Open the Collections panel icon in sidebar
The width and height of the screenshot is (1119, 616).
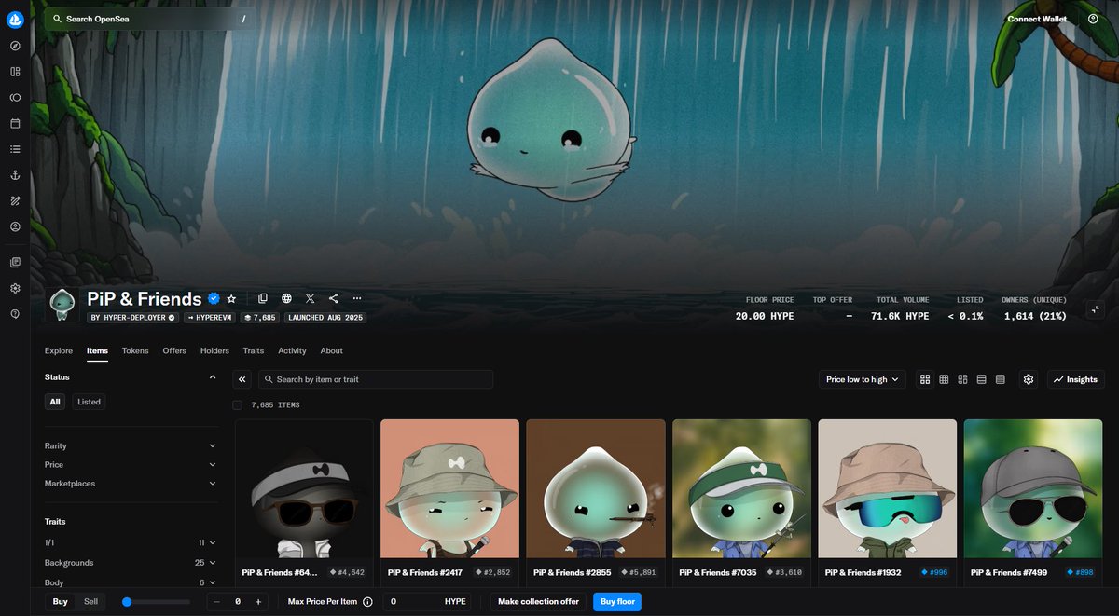coord(15,71)
